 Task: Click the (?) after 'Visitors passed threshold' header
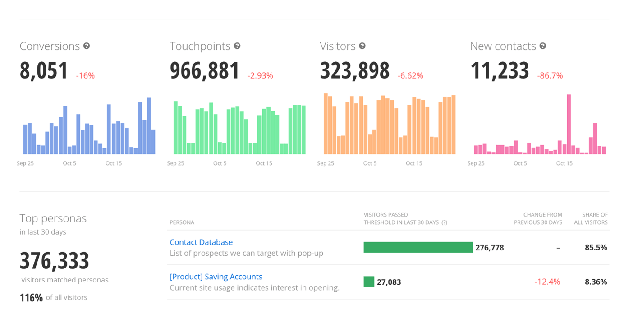[x=444, y=222]
